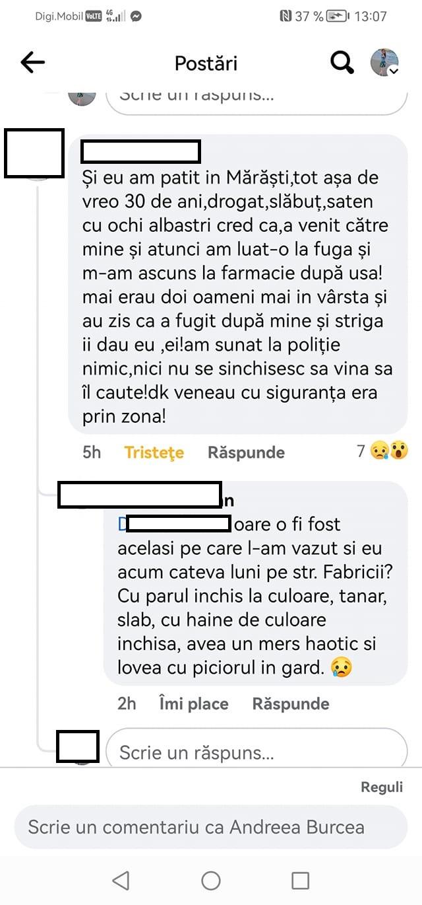
Task: Open the Reguli link
Action: point(382,787)
